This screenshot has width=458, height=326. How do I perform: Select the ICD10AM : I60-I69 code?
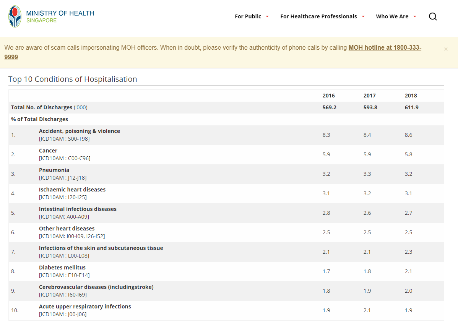coord(63,294)
